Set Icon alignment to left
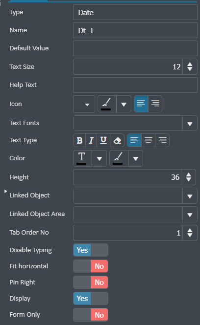 tap(141, 104)
